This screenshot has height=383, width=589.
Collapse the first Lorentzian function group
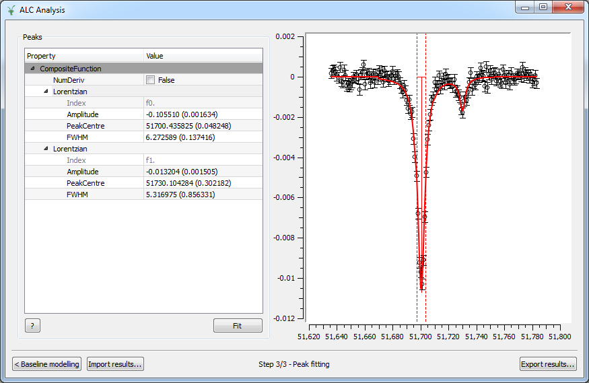46,92
